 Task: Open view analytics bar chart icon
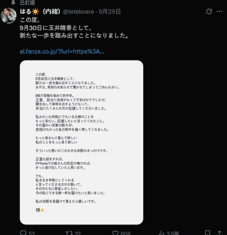(x=161, y=233)
